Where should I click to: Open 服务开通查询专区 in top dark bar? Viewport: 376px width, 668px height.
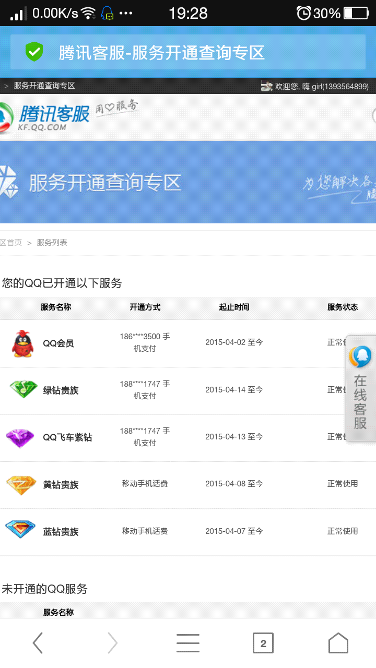point(44,86)
